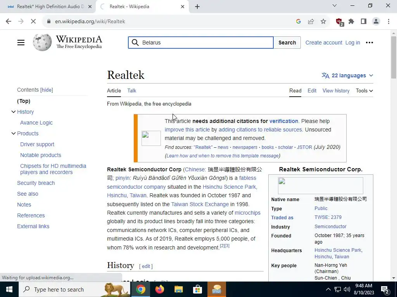The height and width of the screenshot is (297, 397).
Task: Click the taskbar search box
Action: tap(74, 289)
